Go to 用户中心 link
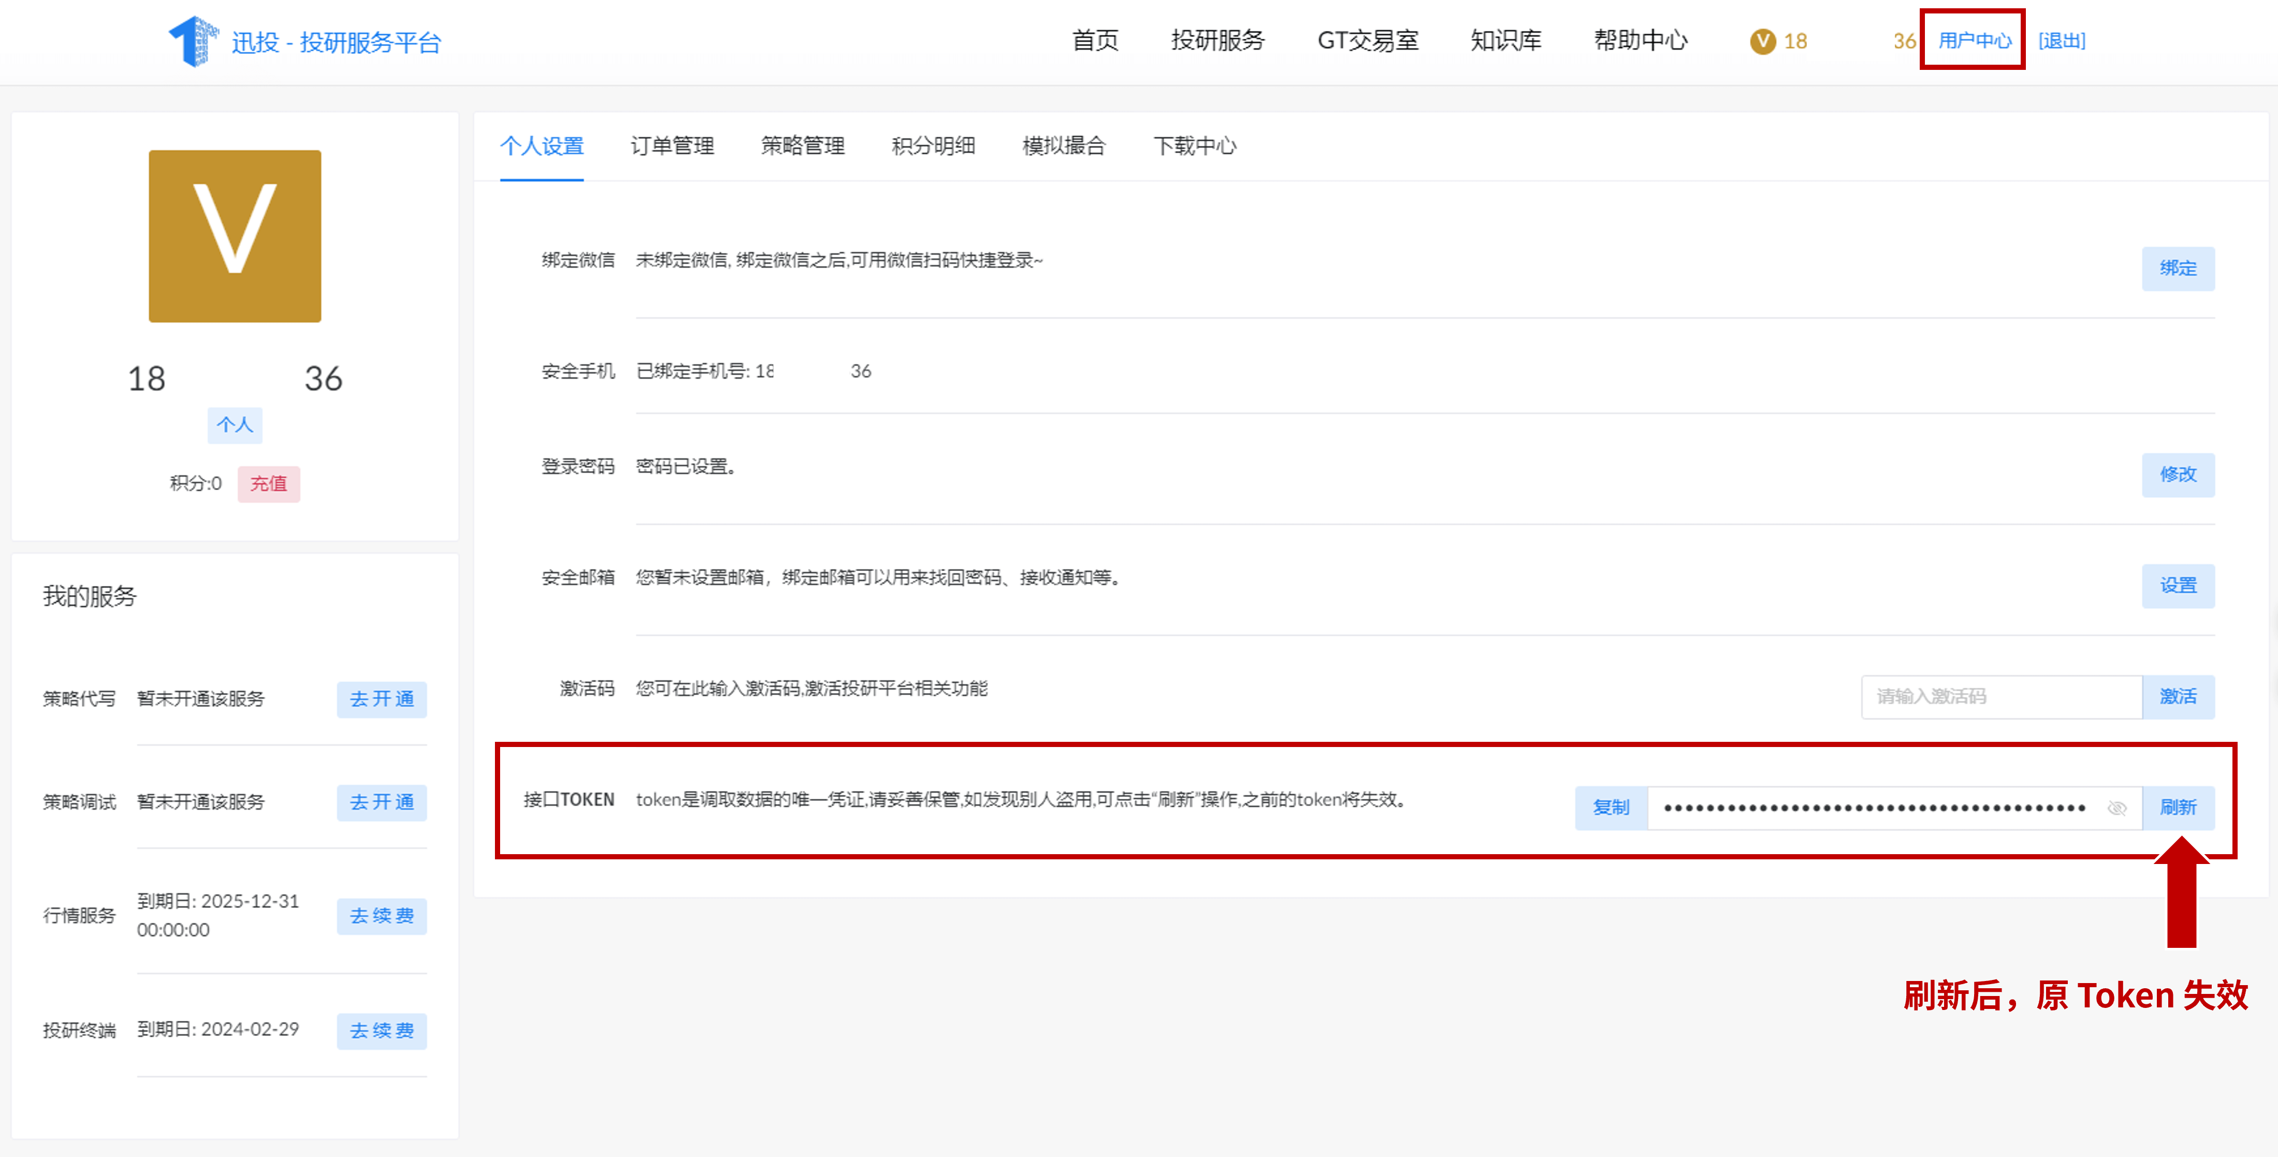The image size is (2278, 1157). [x=1974, y=41]
